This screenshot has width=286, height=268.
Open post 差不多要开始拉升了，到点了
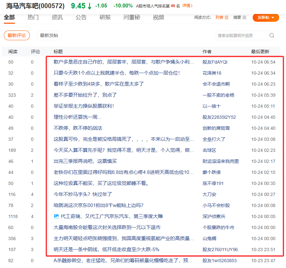coord(85,95)
